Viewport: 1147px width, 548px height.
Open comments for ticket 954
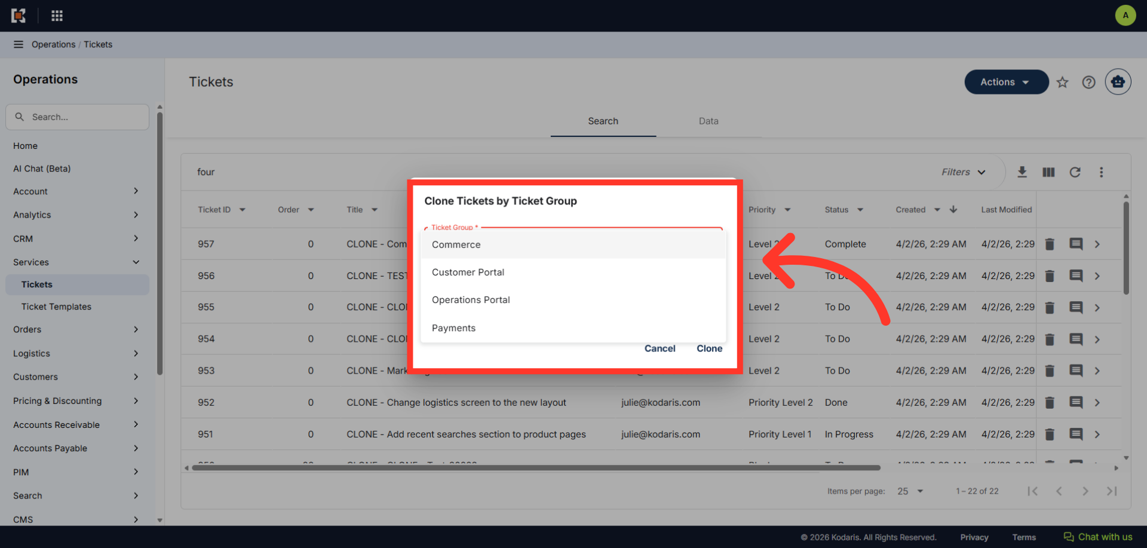click(1076, 339)
